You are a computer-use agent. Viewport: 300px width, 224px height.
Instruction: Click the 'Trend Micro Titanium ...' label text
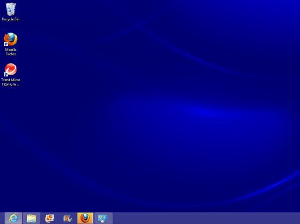[x=11, y=82]
